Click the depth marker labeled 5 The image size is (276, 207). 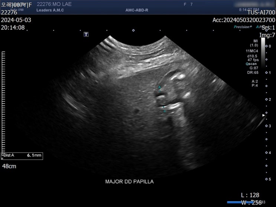point(269,179)
